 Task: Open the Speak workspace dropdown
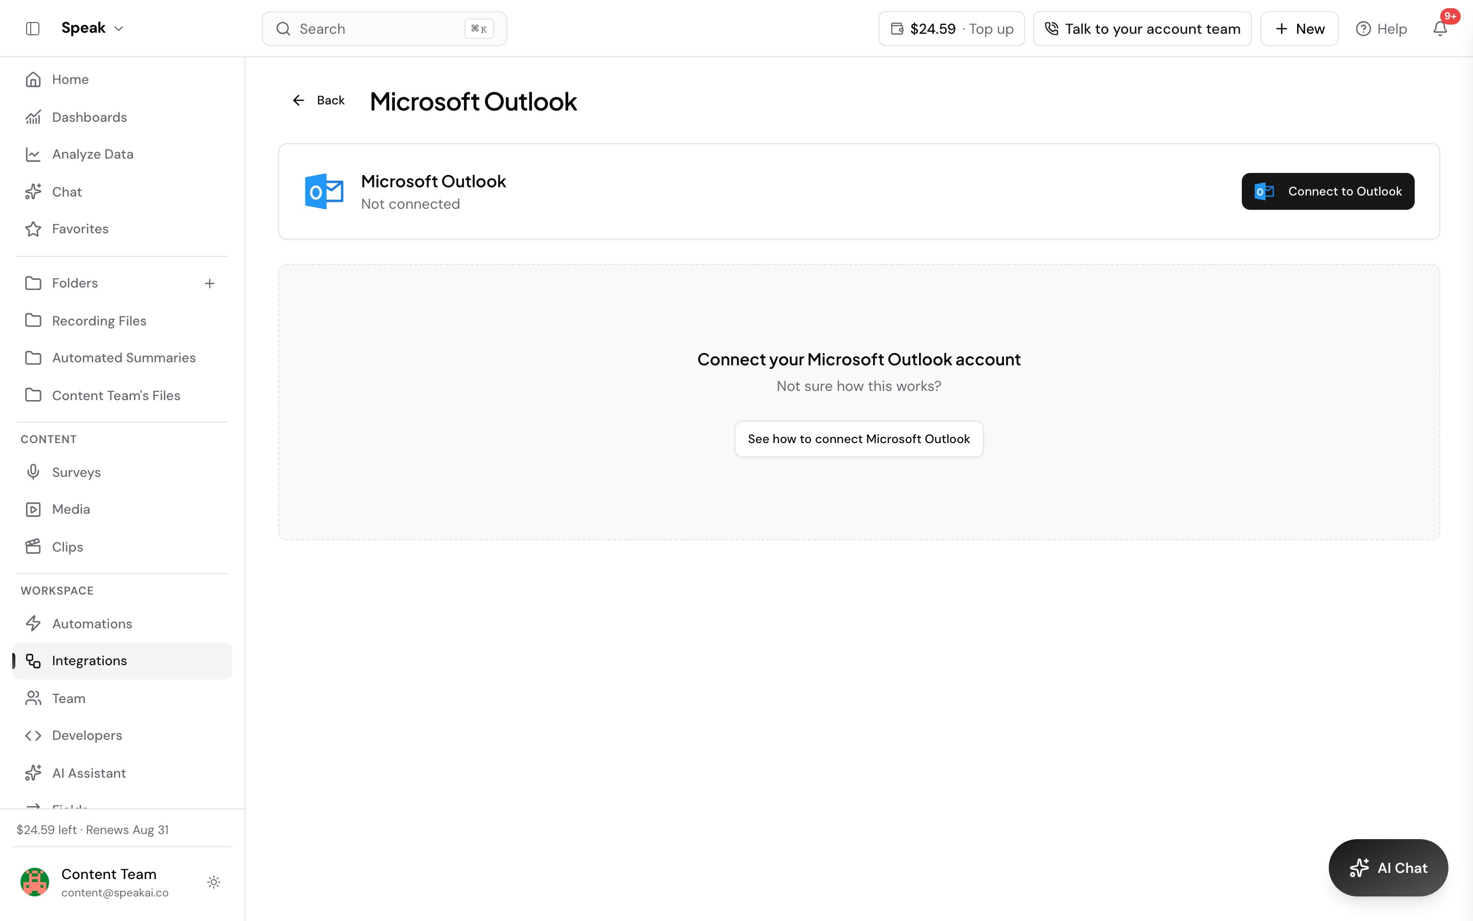[x=93, y=28]
